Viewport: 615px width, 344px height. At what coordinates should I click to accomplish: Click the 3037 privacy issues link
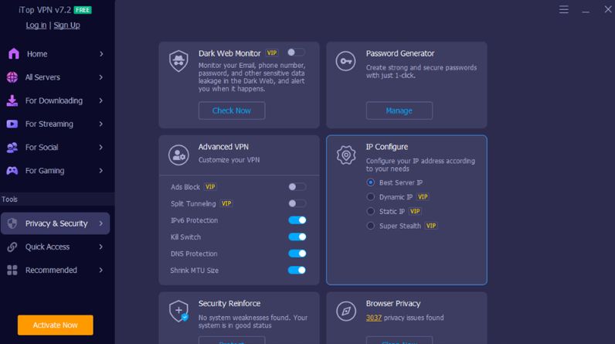[374, 318]
